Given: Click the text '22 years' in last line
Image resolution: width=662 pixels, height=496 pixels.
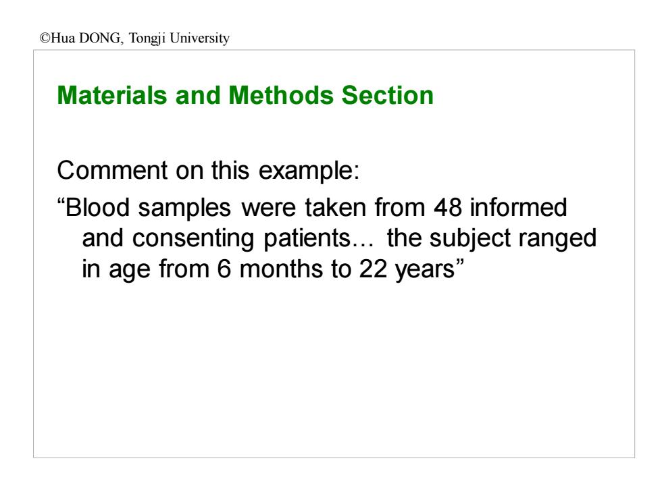Looking at the screenshot, I should pyautogui.click(x=407, y=270).
